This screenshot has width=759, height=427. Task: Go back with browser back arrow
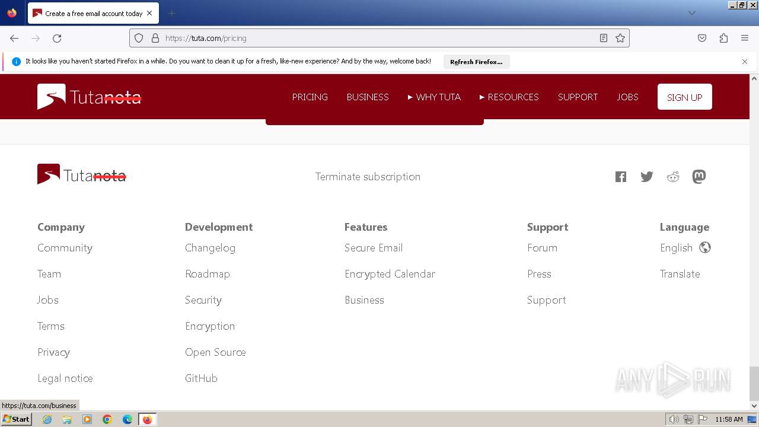(x=14, y=38)
